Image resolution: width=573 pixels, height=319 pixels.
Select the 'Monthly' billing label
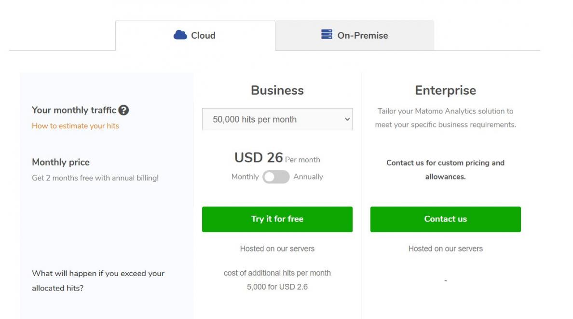tap(245, 177)
